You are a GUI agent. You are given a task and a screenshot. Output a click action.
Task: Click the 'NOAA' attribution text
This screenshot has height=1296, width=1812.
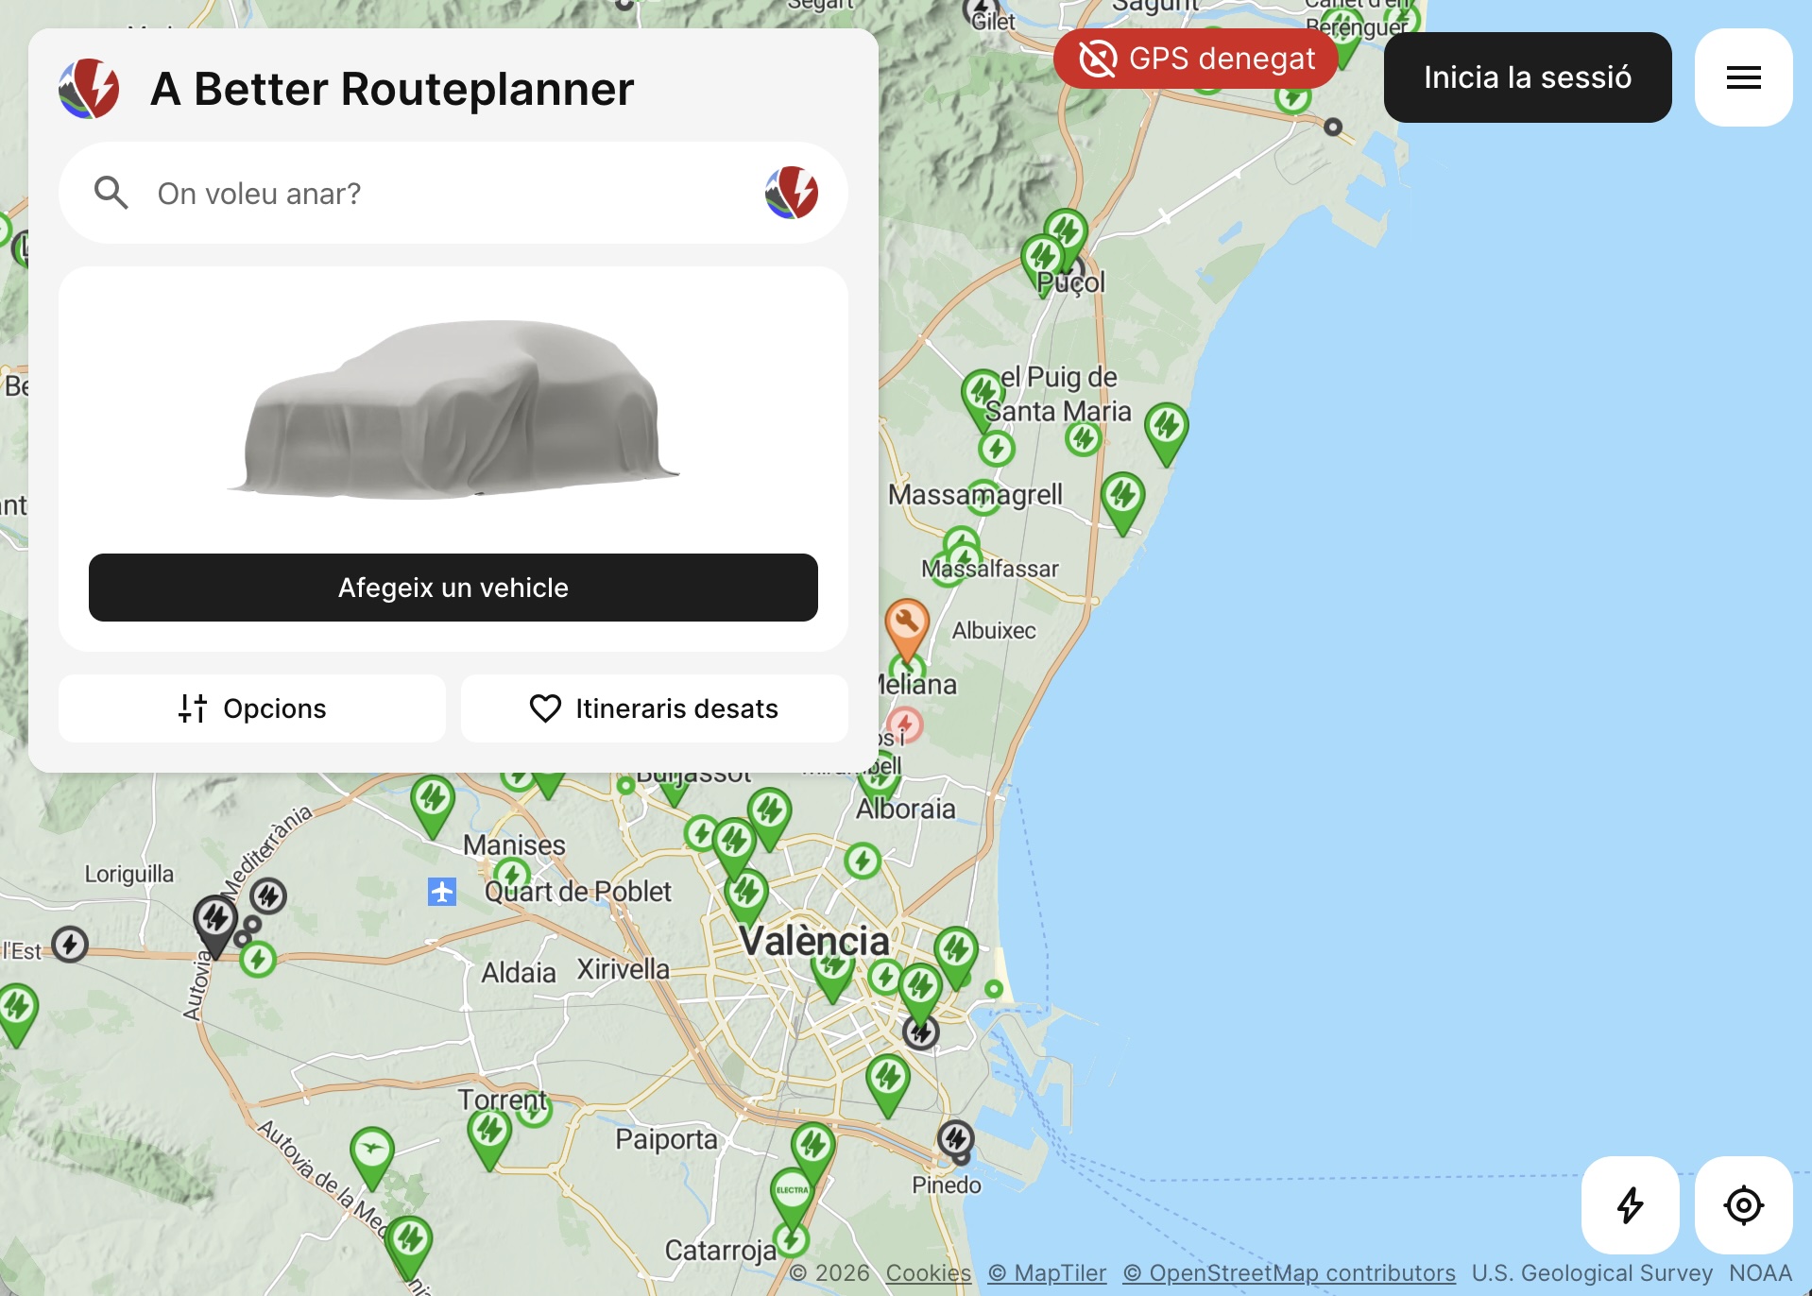click(1760, 1273)
